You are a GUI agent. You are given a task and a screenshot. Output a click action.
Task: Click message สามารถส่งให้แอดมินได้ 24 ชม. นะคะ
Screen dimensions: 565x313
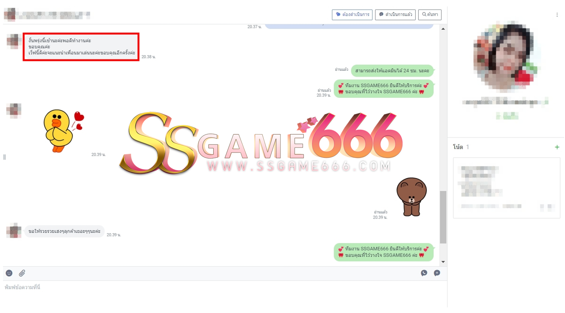point(392,71)
